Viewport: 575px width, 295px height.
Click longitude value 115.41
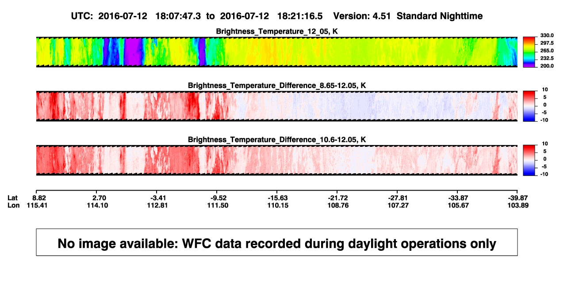[x=36, y=205]
